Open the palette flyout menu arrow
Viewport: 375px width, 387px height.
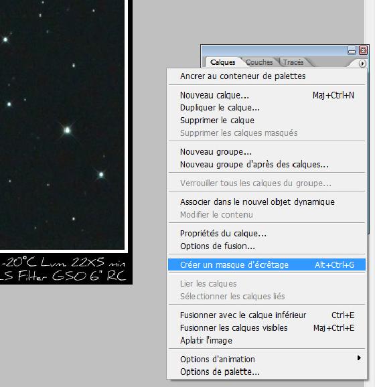pyautogui.click(x=362, y=64)
